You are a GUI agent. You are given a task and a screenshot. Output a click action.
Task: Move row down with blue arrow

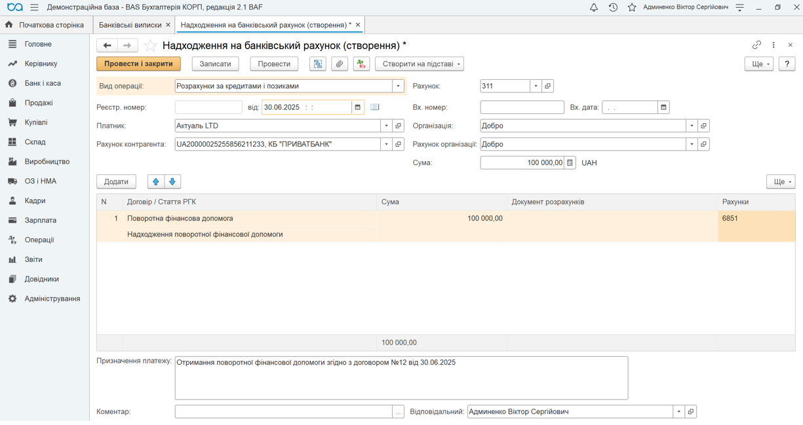172,181
